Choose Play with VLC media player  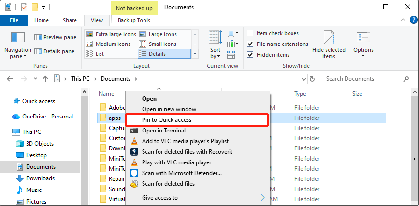[198, 162]
